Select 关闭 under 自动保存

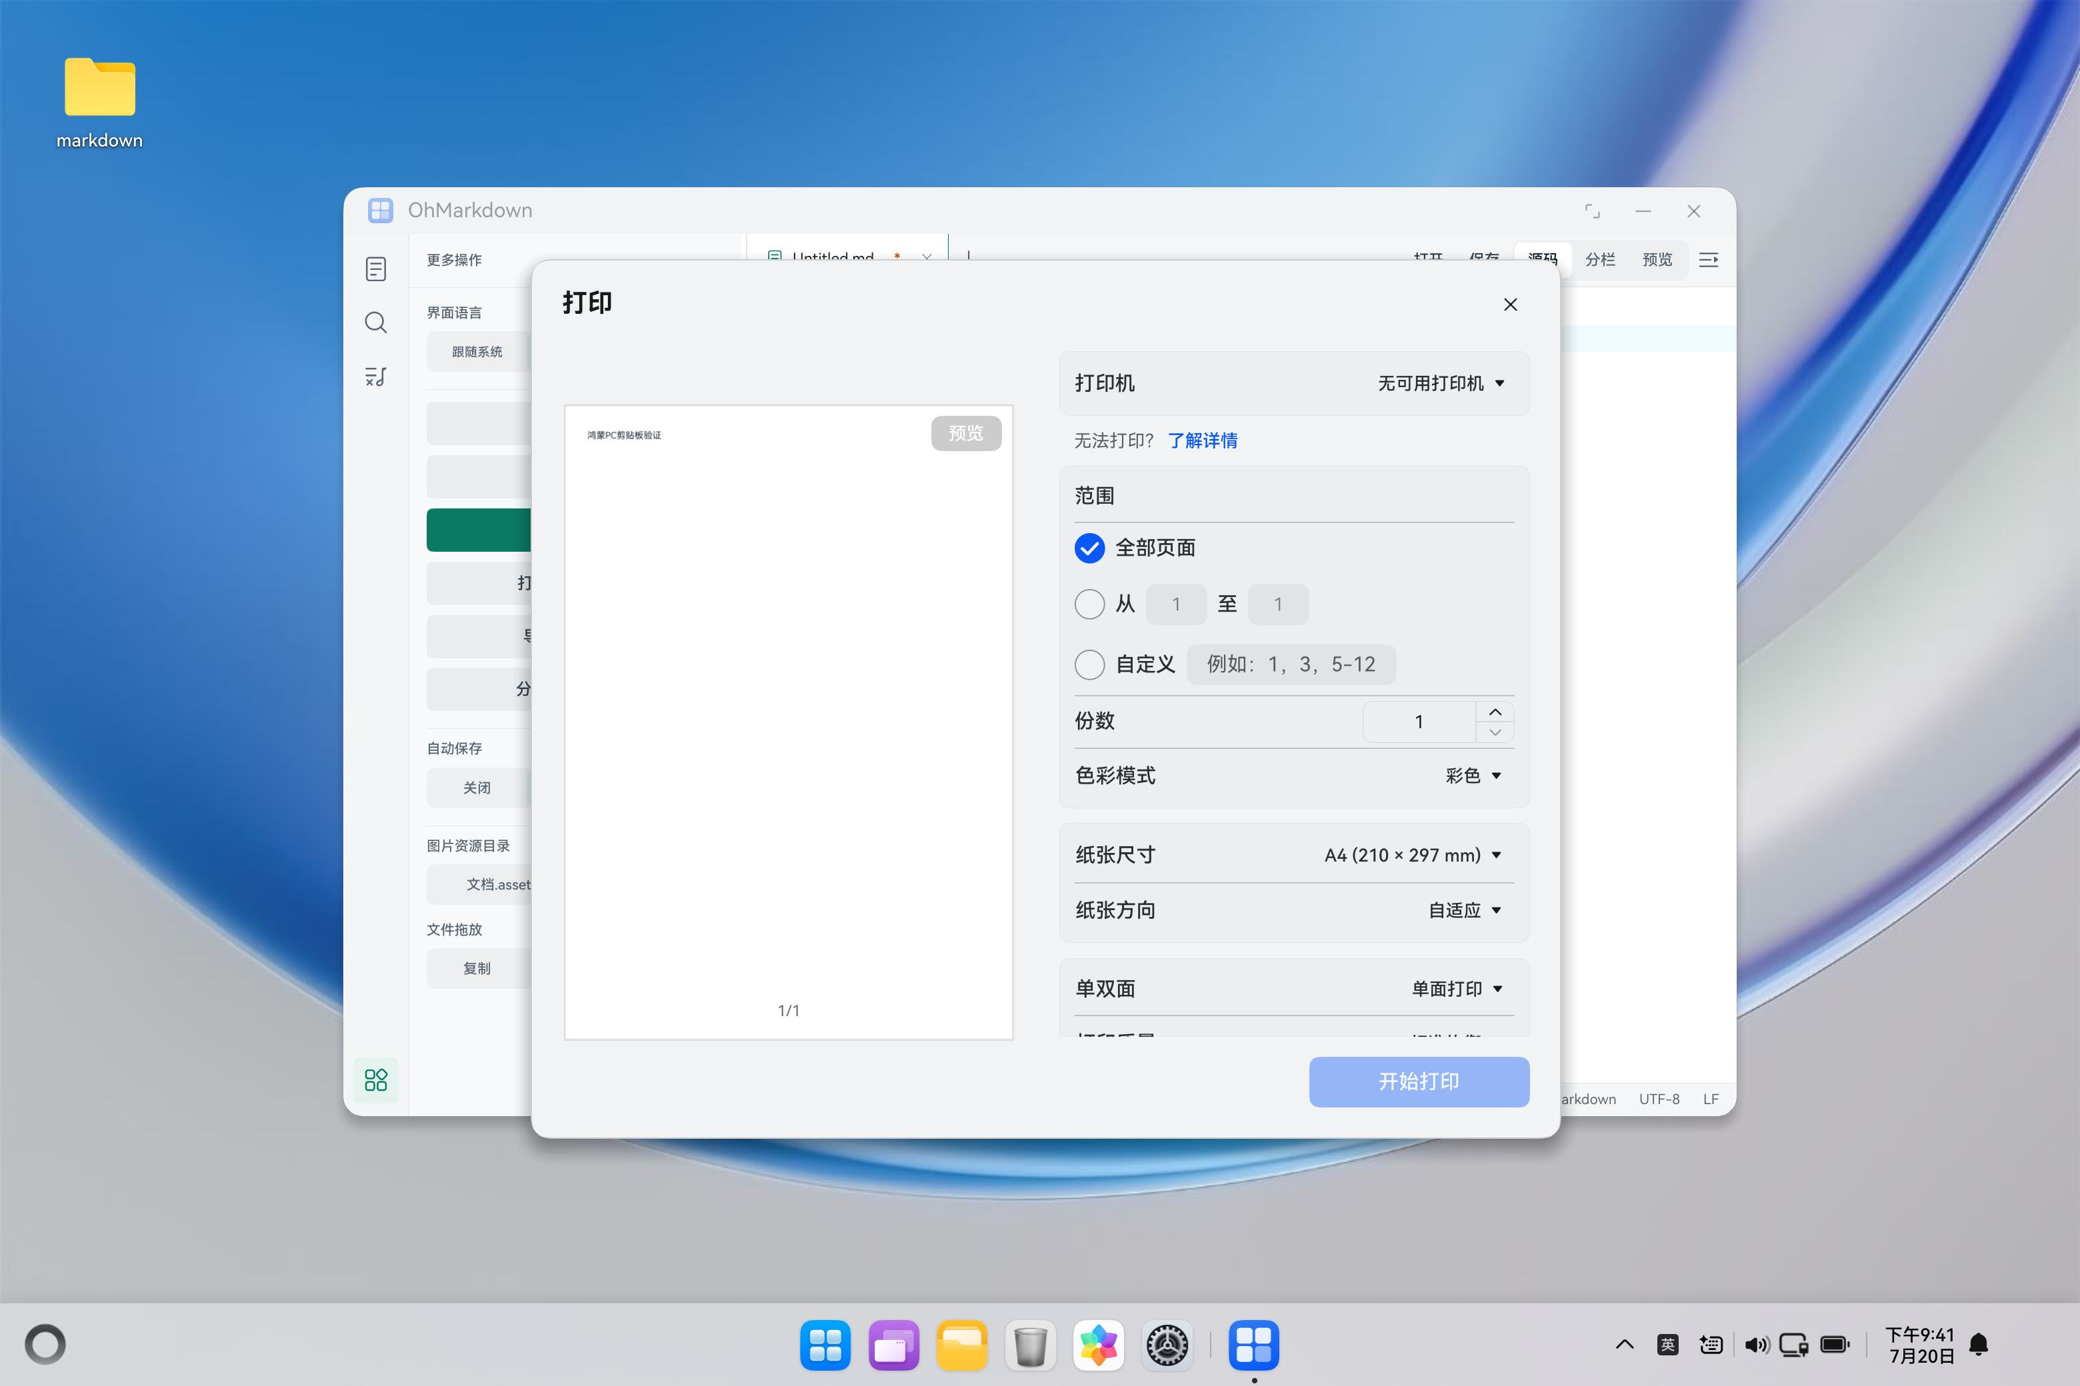pos(477,788)
